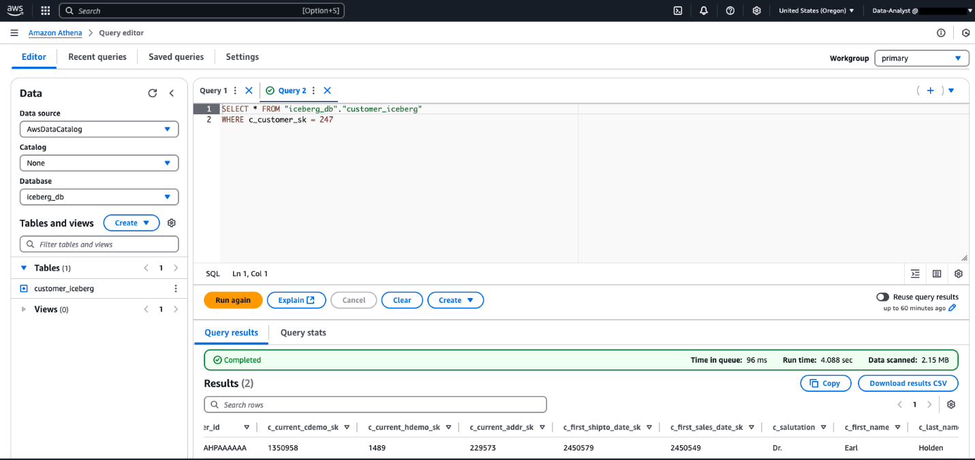Click Download results CSV
Screen dimensions: 975x460
click(x=908, y=383)
